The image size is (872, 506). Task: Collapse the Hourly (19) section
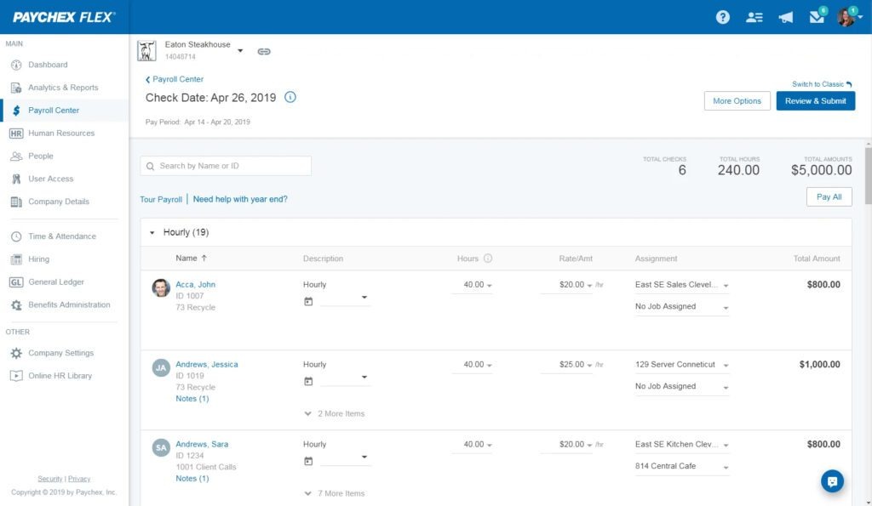152,231
